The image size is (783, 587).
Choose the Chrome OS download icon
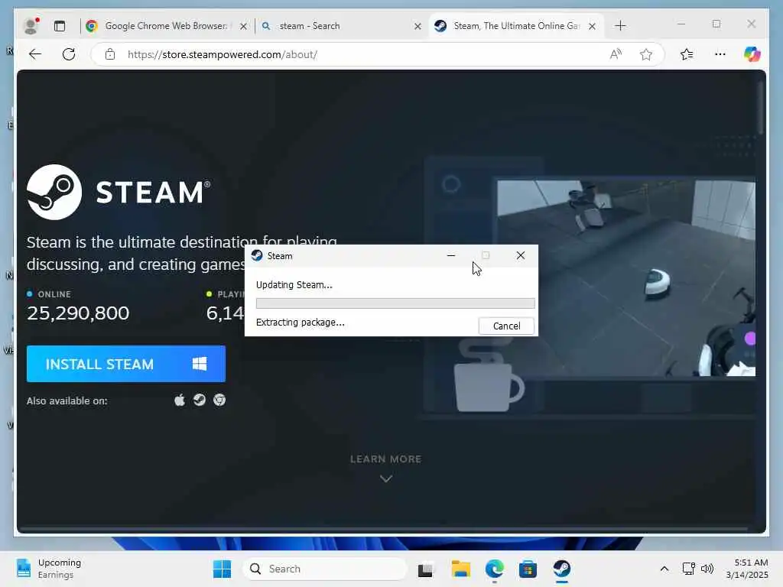219,401
